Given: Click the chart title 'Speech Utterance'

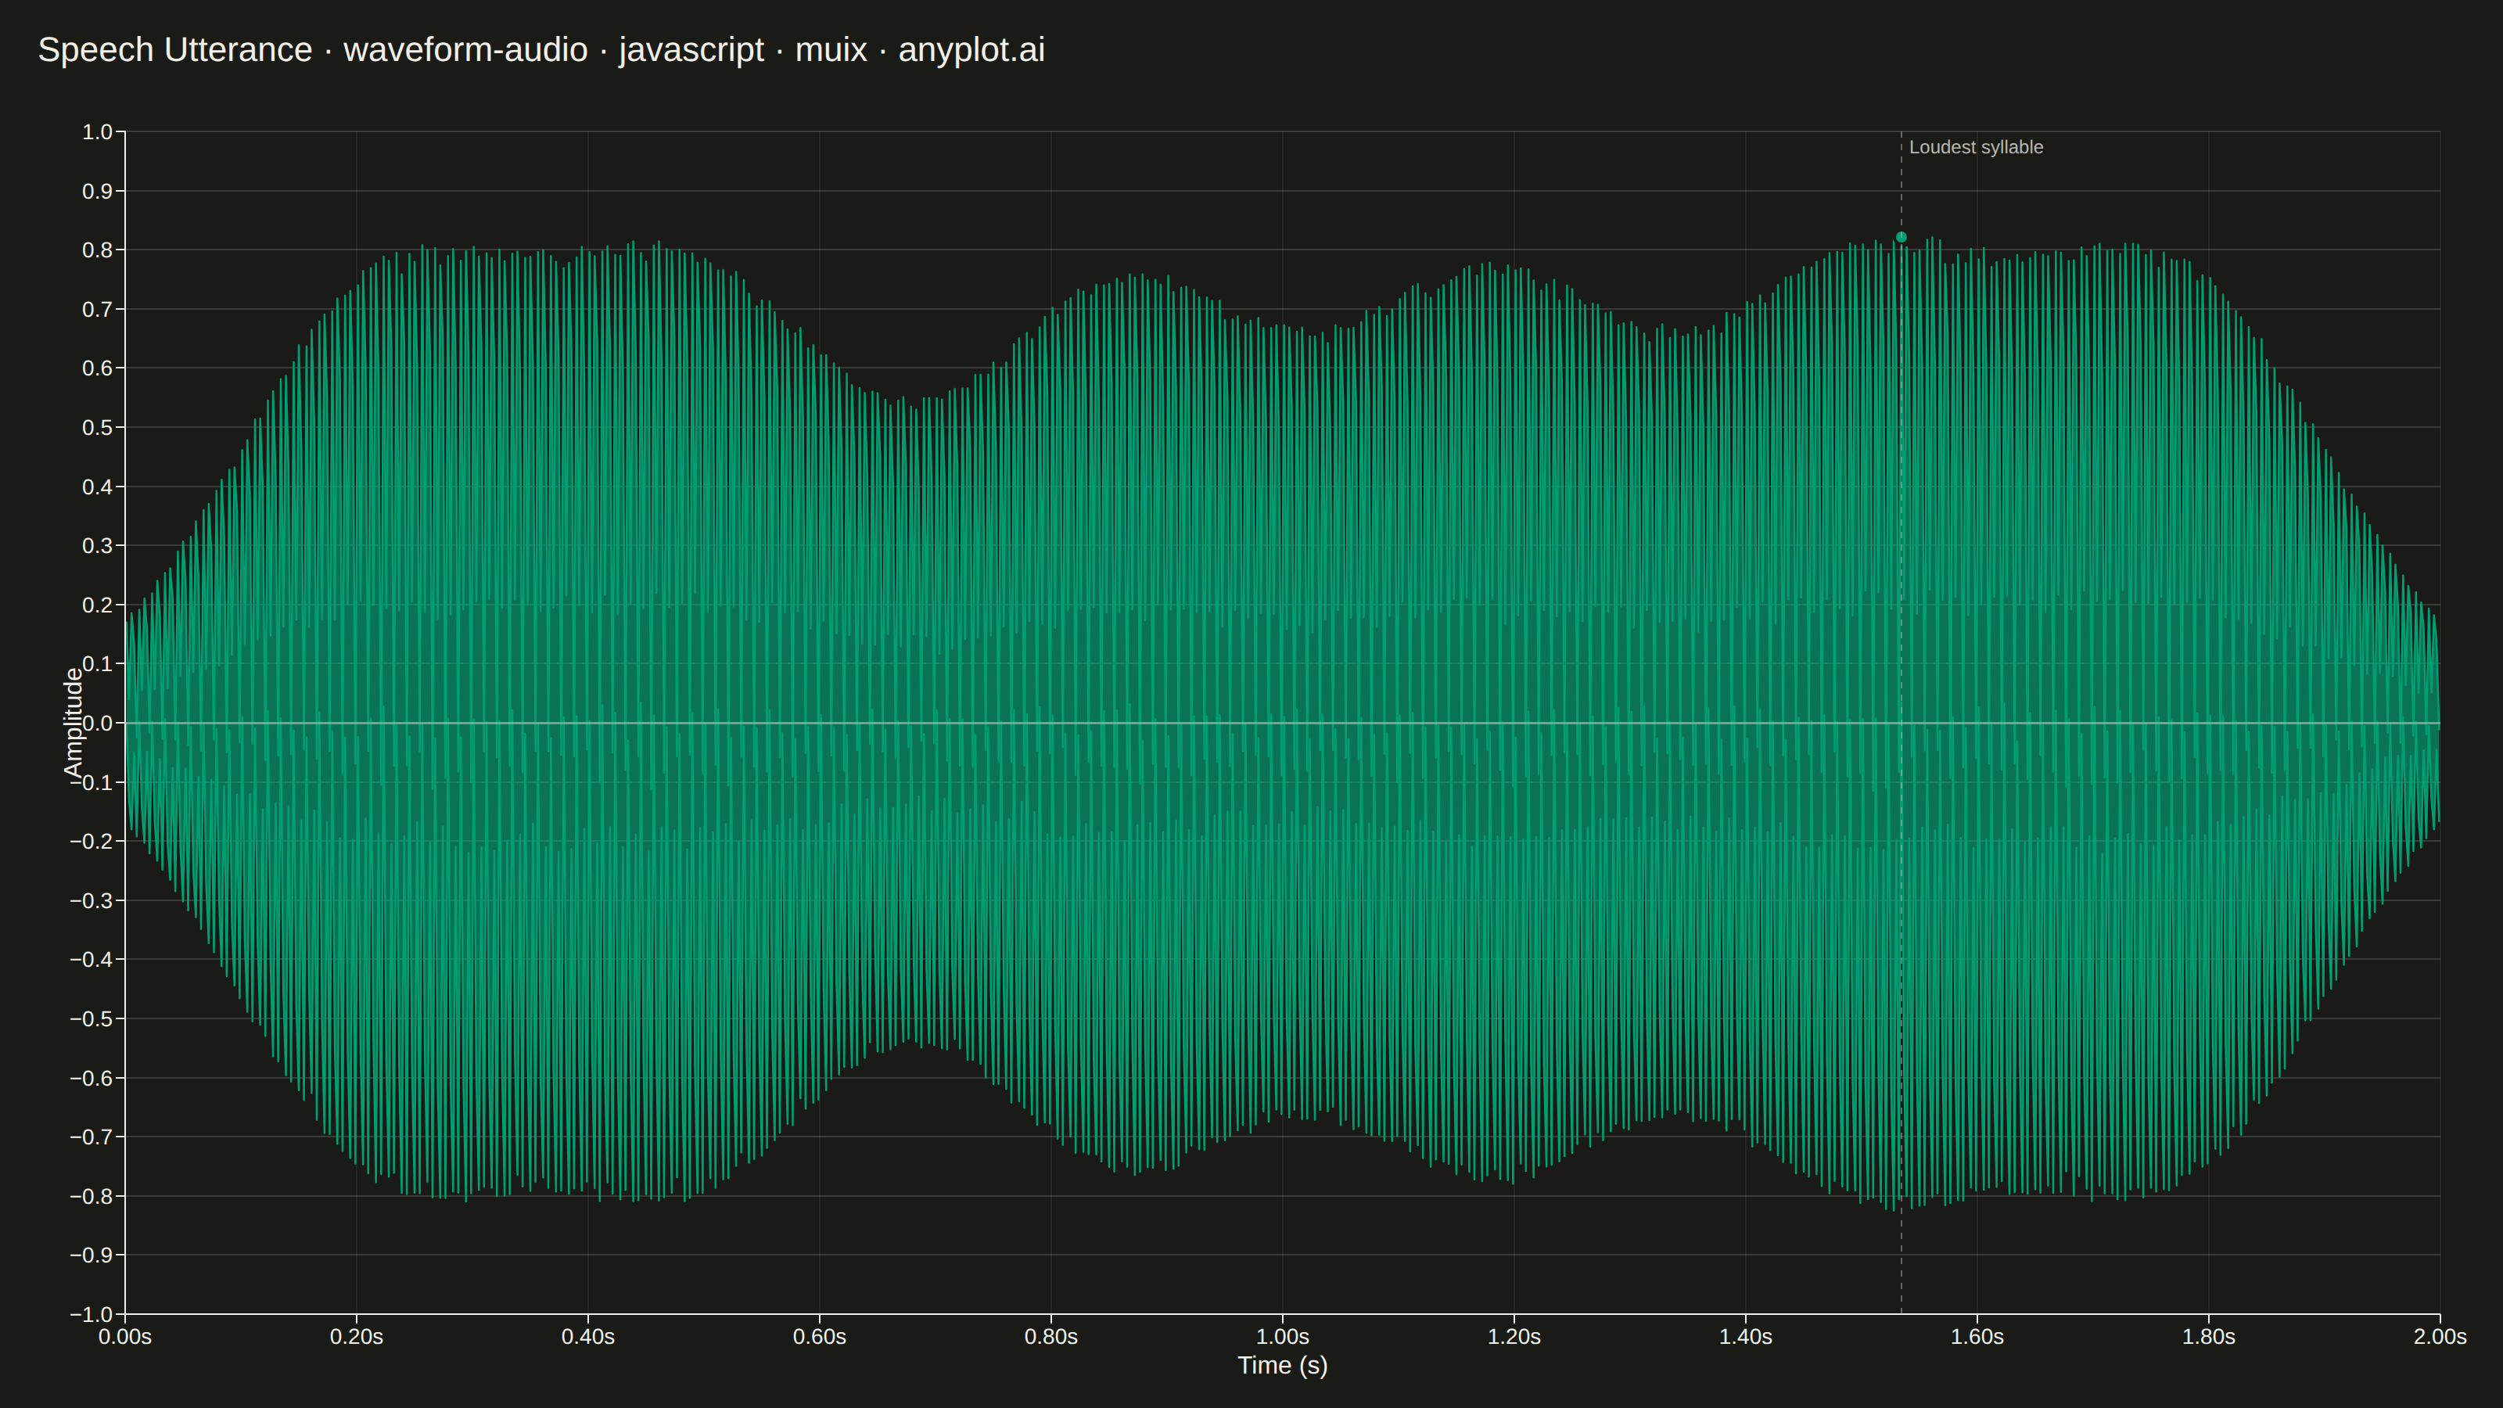Looking at the screenshot, I should point(175,49).
